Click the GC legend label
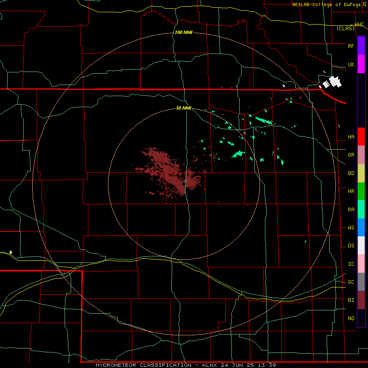This screenshot has height=368, width=368. [351, 282]
